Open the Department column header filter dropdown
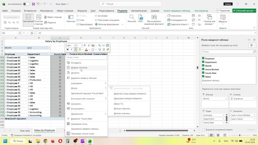Image resolution: width=258 pixels, height=145 pixels. pyautogui.click(x=49, y=54)
